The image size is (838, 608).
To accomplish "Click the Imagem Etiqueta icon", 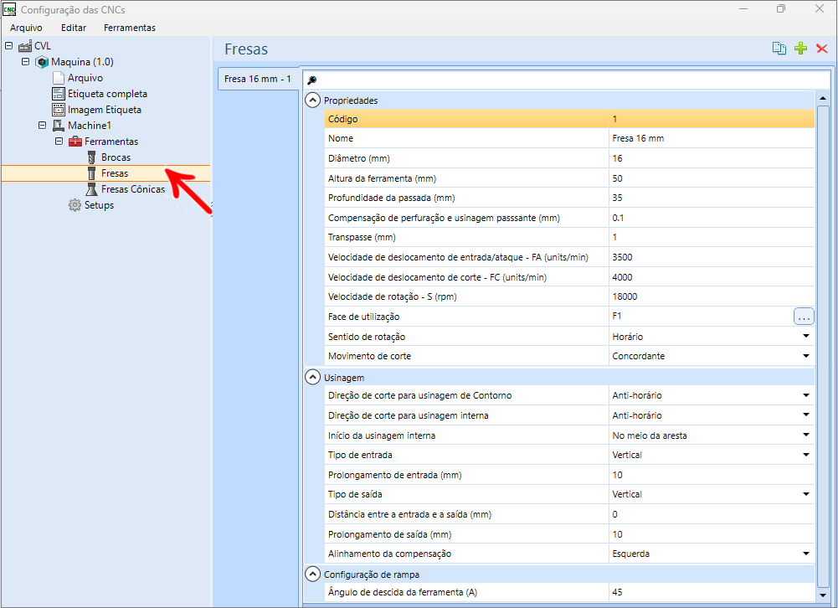I will coord(59,110).
